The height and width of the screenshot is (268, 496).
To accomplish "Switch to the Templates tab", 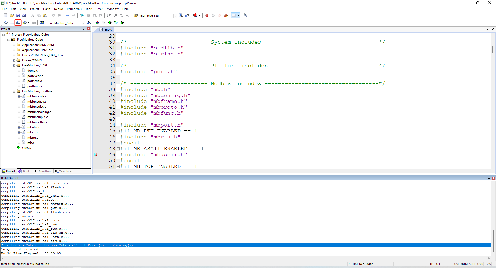I will [64, 171].
